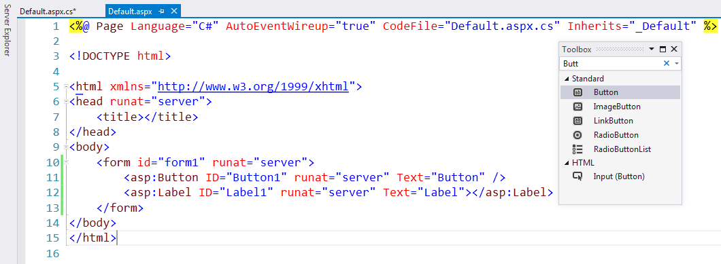This screenshot has height=264, width=721.
Task: Select the Input (Button) HTML control
Action: (x=620, y=176)
